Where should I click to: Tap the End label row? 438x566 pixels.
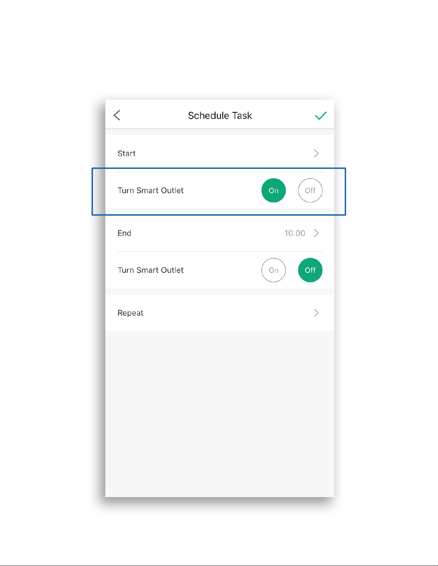tap(220, 233)
